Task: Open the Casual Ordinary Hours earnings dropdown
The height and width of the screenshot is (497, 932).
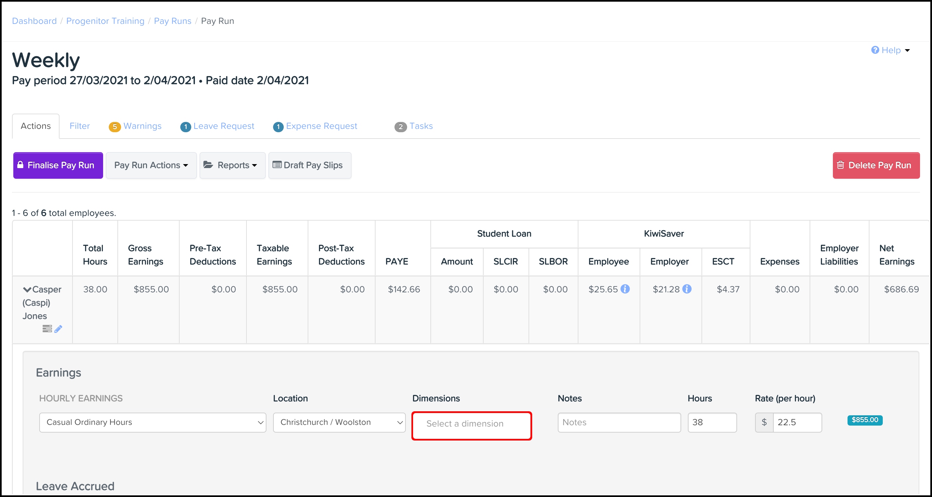Action: [x=152, y=422]
